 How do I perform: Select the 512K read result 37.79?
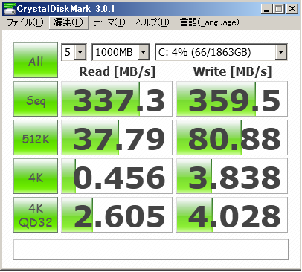[117, 137]
